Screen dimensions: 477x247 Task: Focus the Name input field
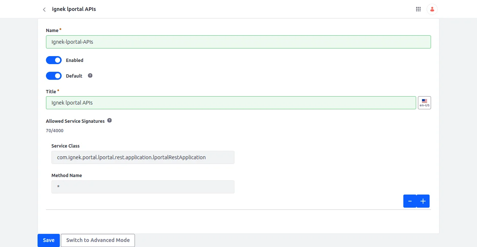coord(238,42)
